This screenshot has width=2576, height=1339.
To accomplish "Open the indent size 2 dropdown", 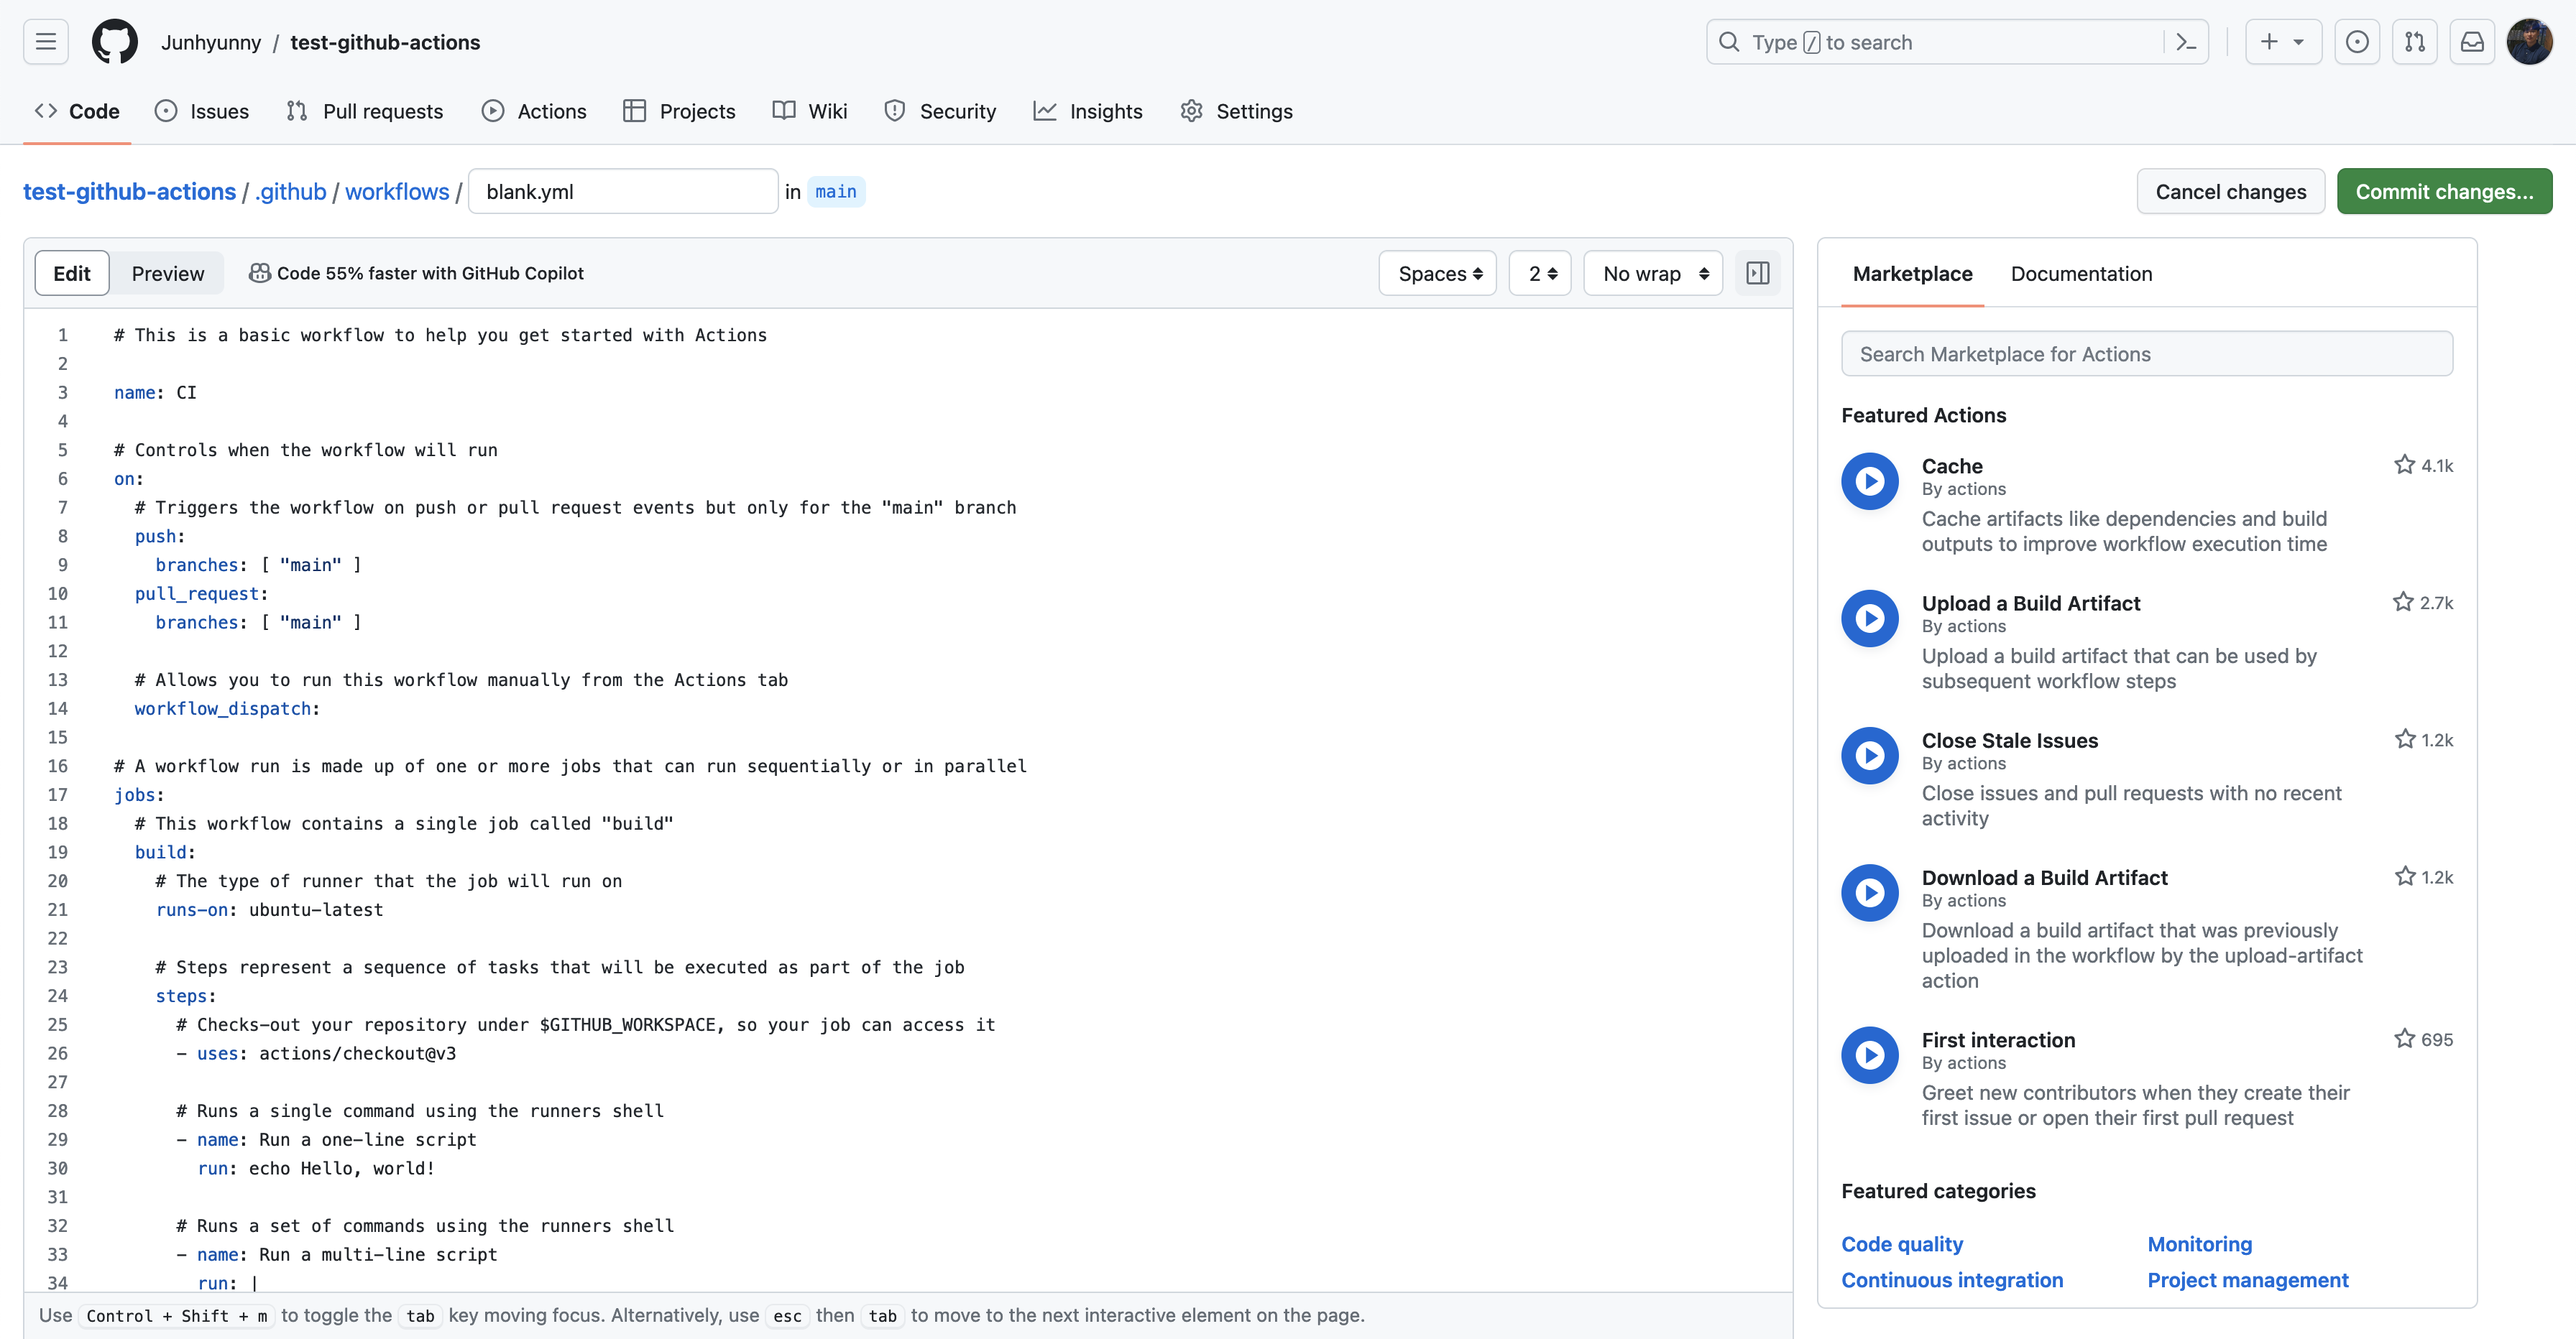I will [1541, 273].
